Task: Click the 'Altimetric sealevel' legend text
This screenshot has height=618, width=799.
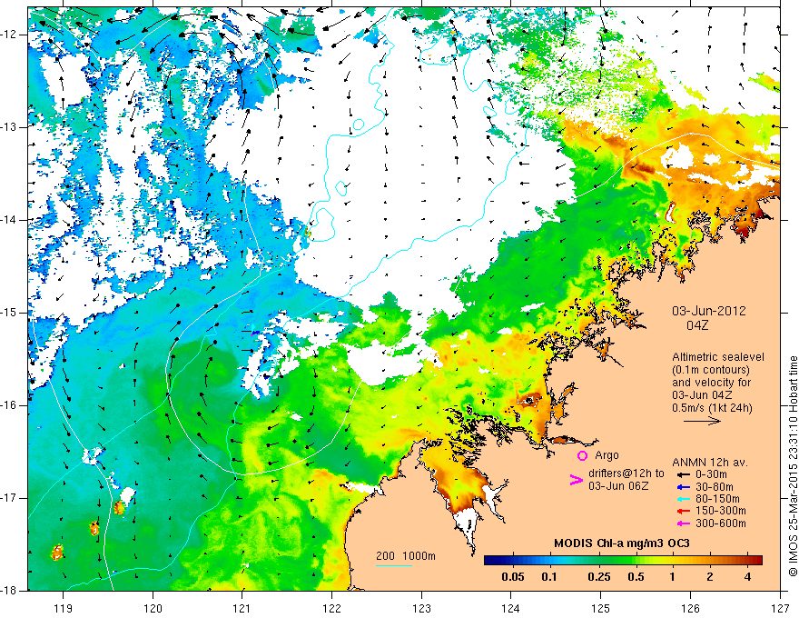Action: 718,357
